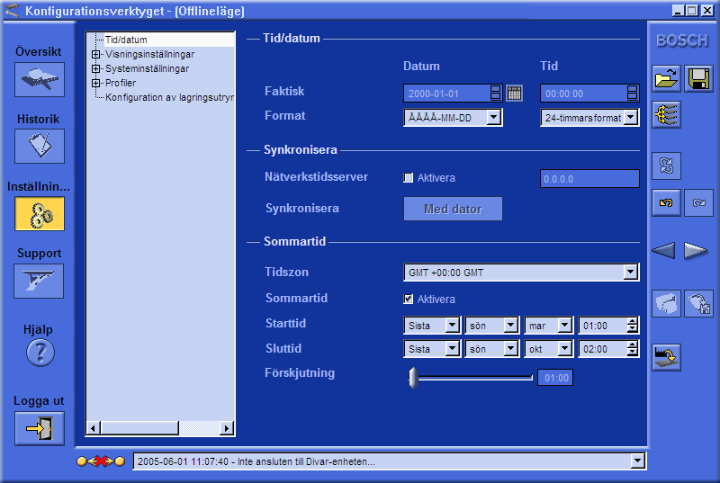Select Profiler tree item label

point(121,83)
